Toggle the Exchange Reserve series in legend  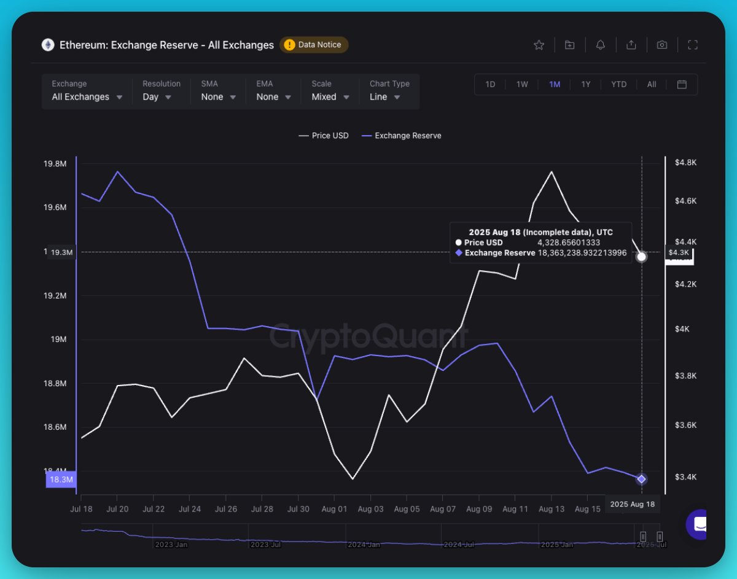[x=402, y=136]
